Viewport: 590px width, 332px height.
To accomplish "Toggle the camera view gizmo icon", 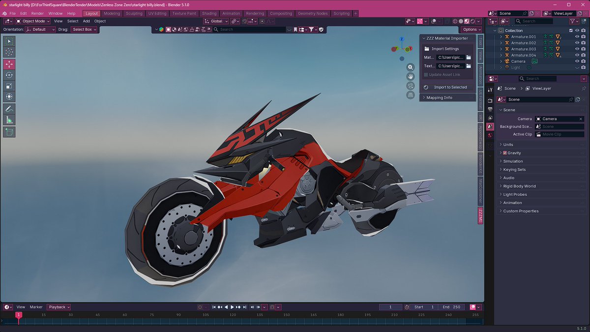I will click(x=411, y=86).
